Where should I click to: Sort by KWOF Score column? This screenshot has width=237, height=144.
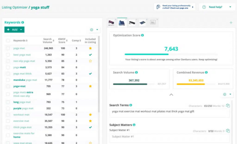coord(63,41)
